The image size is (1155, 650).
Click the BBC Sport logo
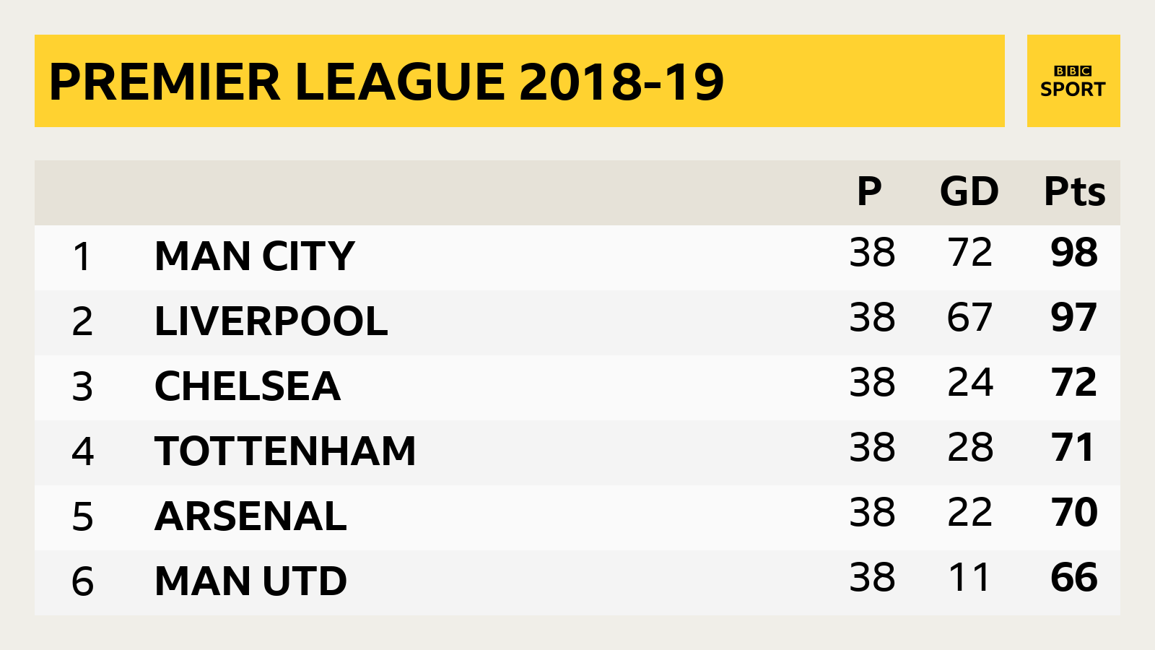(1073, 81)
